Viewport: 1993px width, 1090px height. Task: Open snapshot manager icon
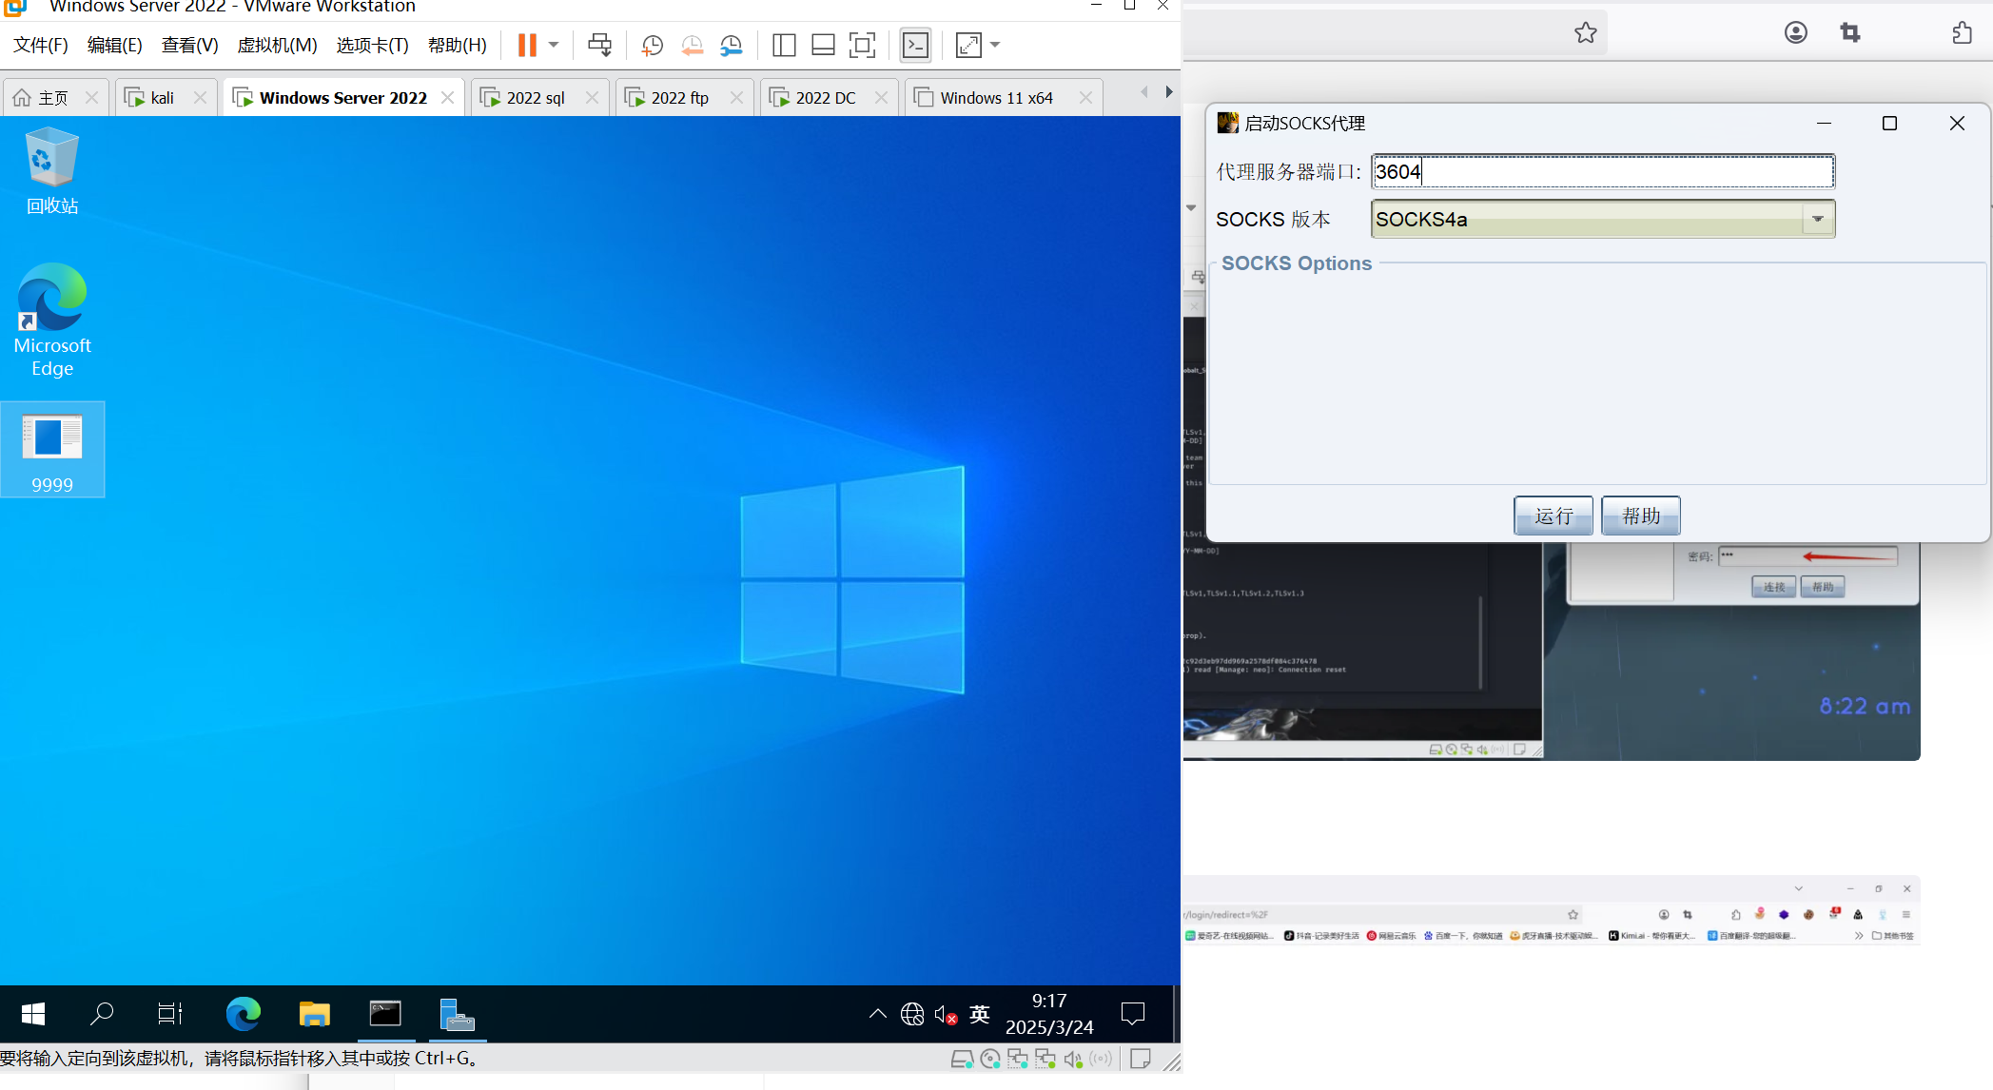[x=731, y=45]
